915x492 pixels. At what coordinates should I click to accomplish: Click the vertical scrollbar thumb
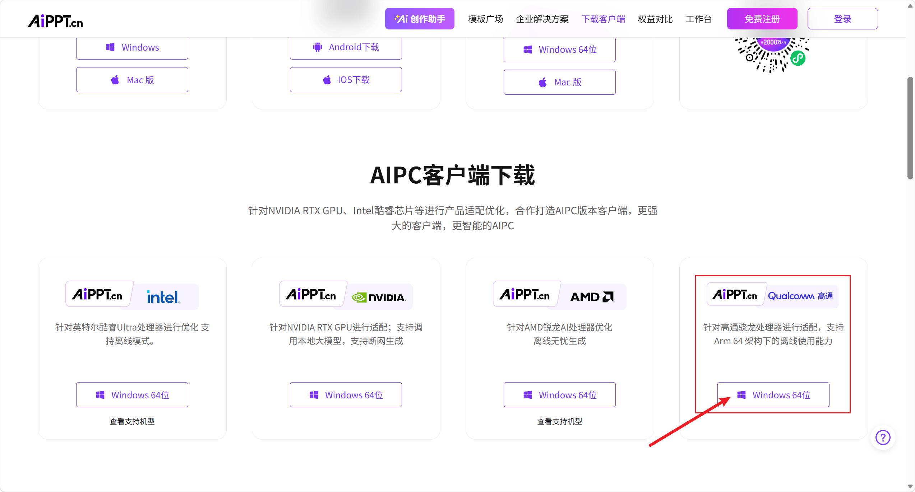point(910,128)
